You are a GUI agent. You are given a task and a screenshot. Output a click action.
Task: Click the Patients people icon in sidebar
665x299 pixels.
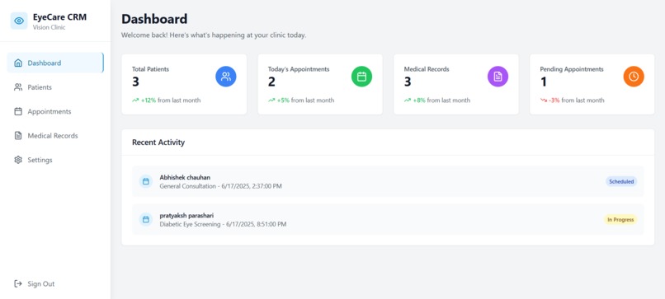[18, 87]
